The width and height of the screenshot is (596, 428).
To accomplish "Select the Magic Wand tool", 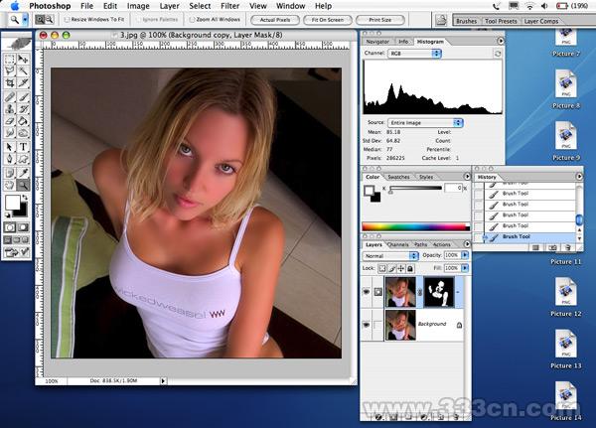I will [x=23, y=72].
